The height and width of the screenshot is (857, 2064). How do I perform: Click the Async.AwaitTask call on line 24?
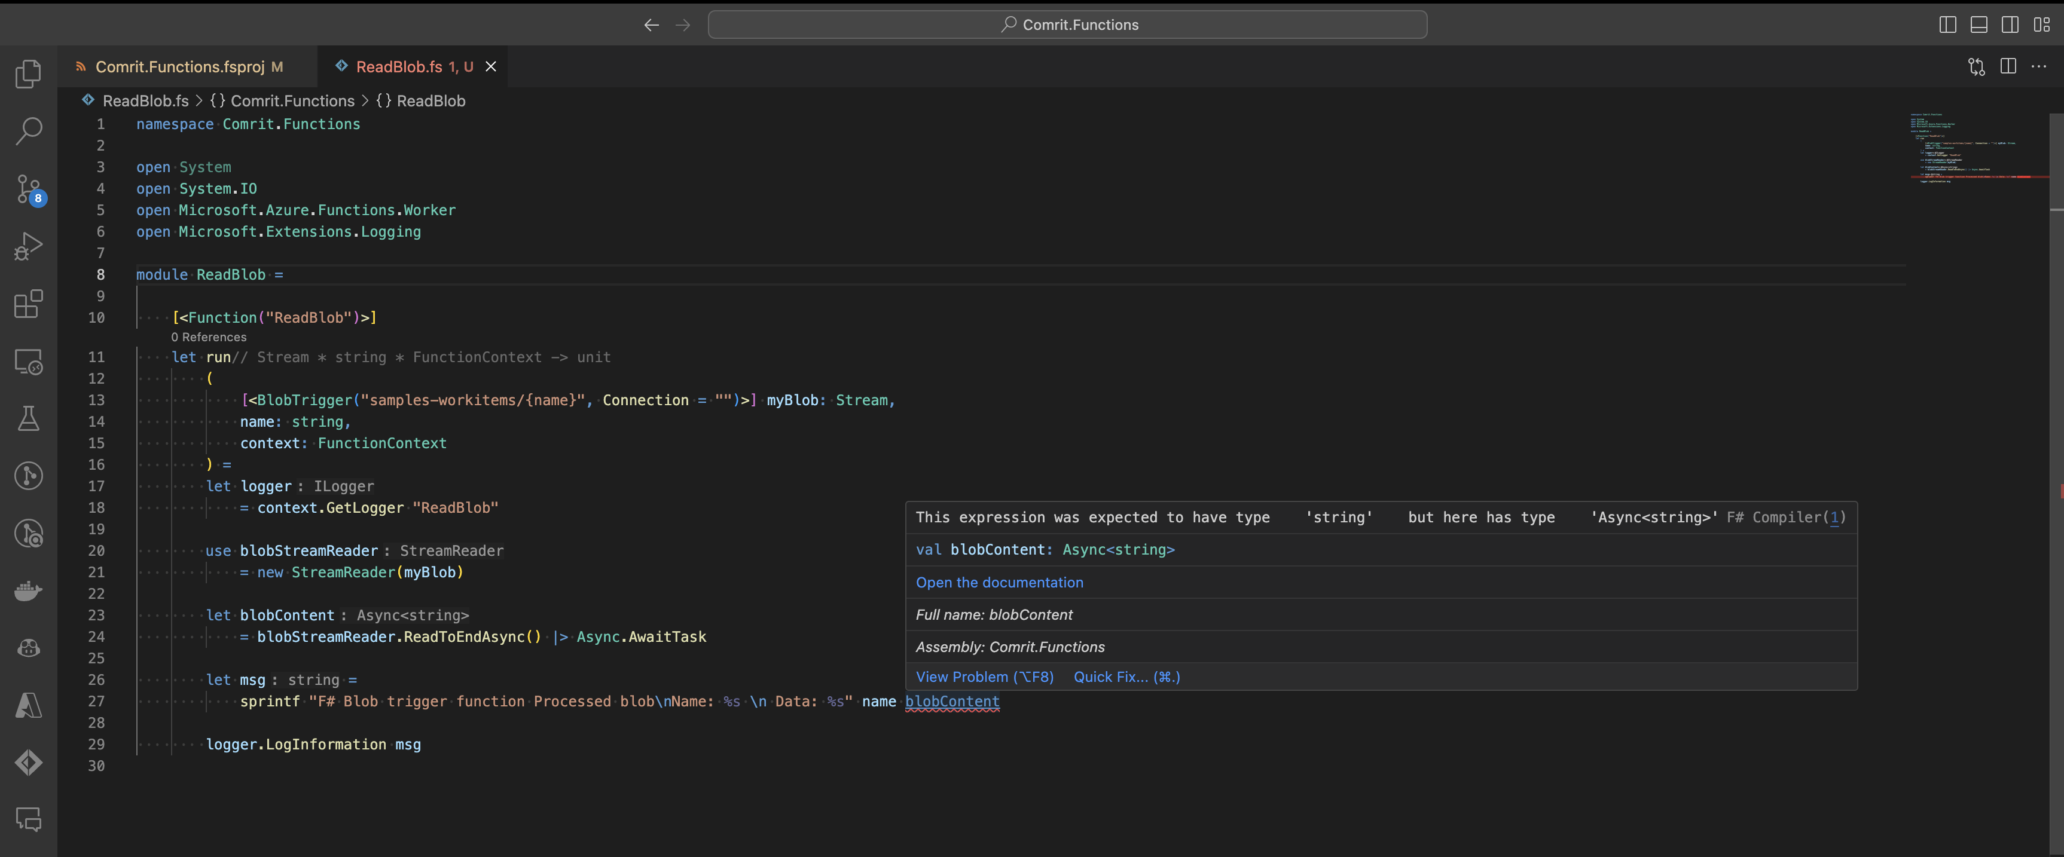[642, 636]
